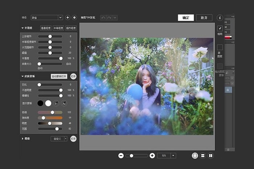Click the zoom out minus icon
This screenshot has width=254, height=169.
pos(121,156)
